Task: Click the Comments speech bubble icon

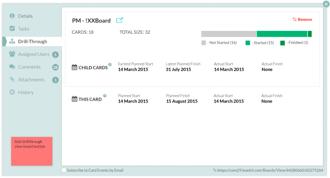Action: (x=12, y=67)
